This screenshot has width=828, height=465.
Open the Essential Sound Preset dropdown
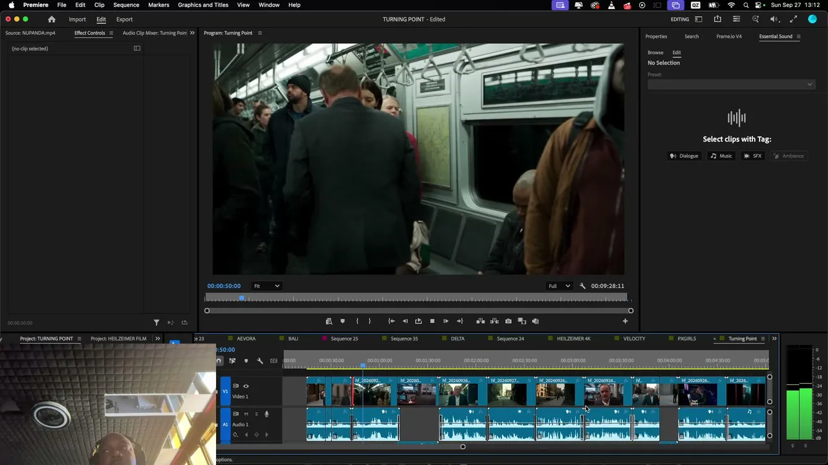pos(730,84)
